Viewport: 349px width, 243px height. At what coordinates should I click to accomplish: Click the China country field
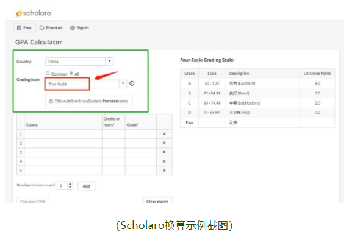click(x=76, y=62)
